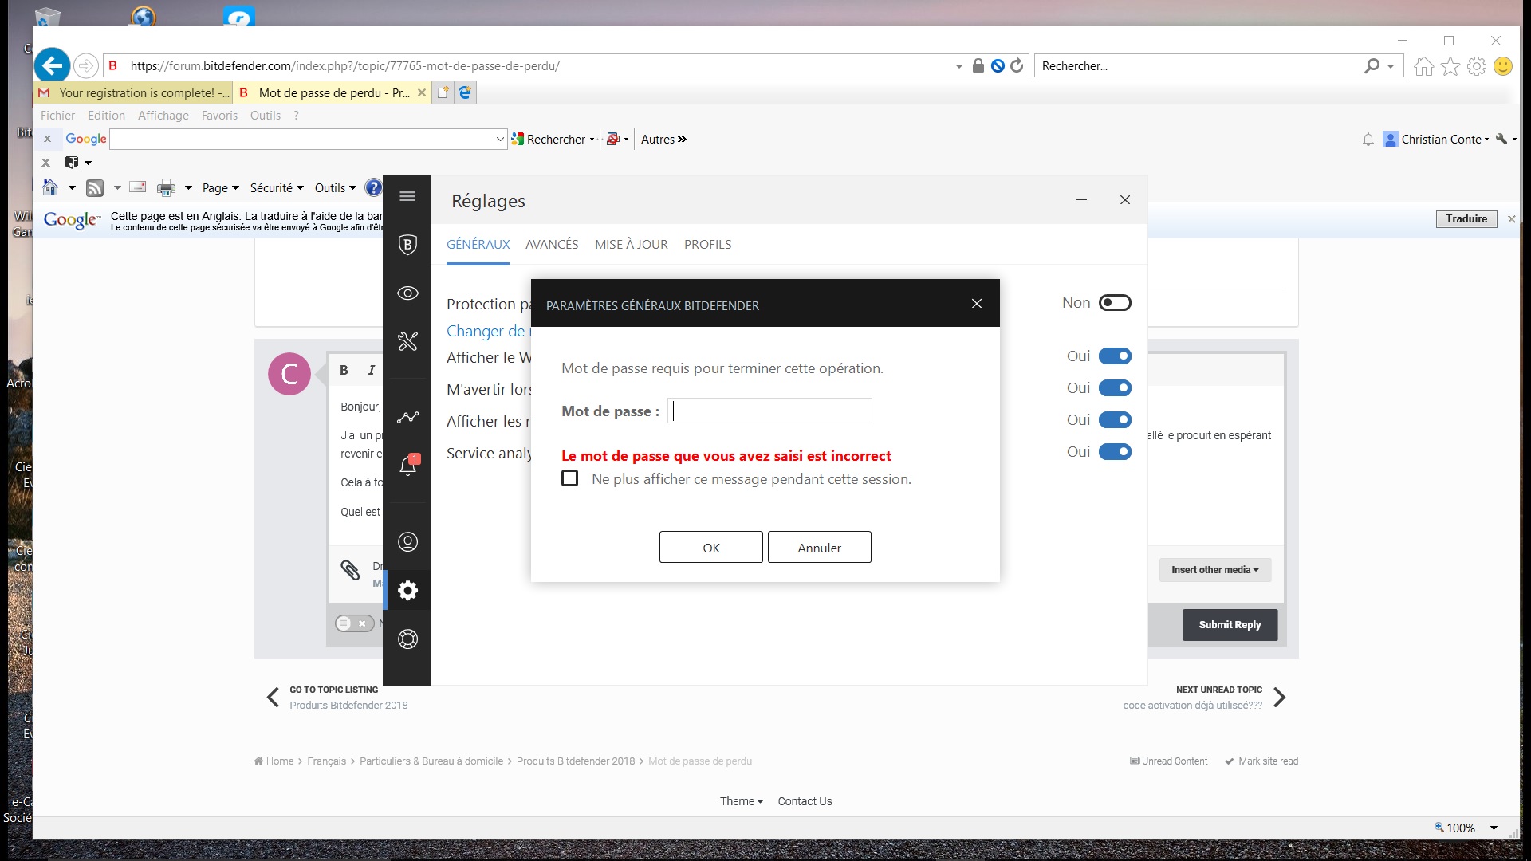
Task: Expand the Bitdefender hamburger menu
Action: pos(407,196)
